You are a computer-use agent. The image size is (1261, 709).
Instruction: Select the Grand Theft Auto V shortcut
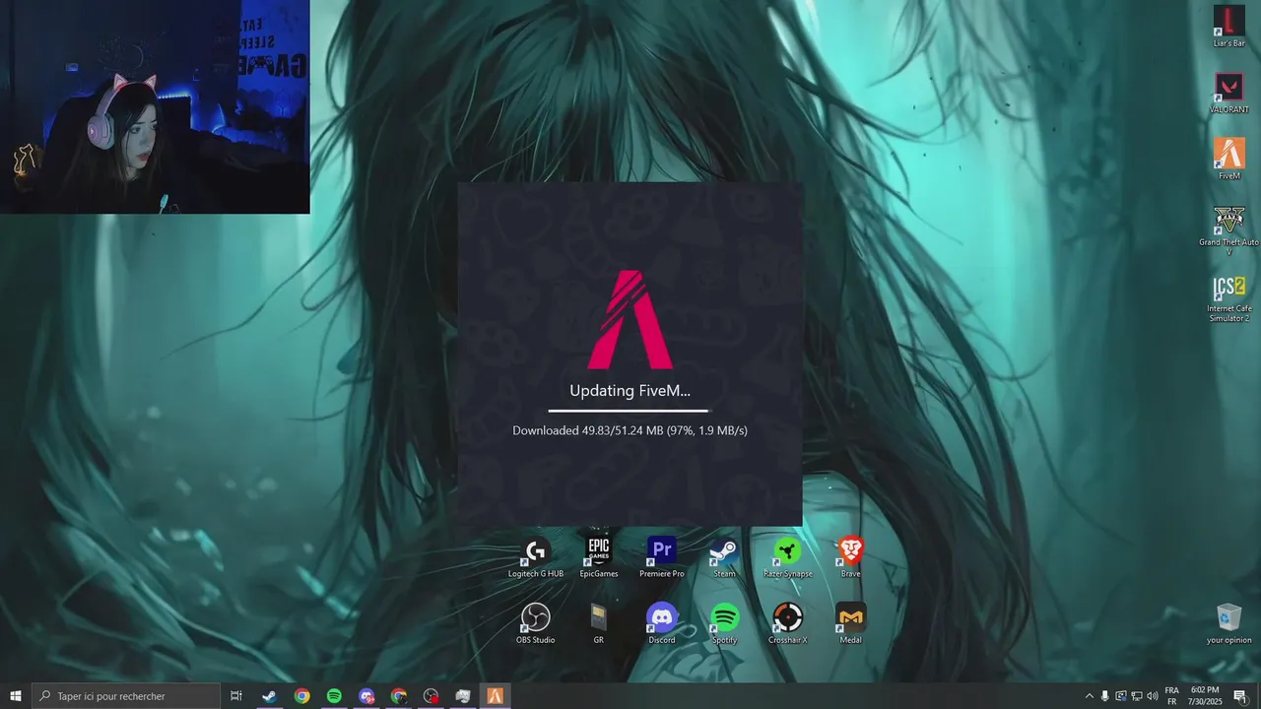tap(1228, 230)
